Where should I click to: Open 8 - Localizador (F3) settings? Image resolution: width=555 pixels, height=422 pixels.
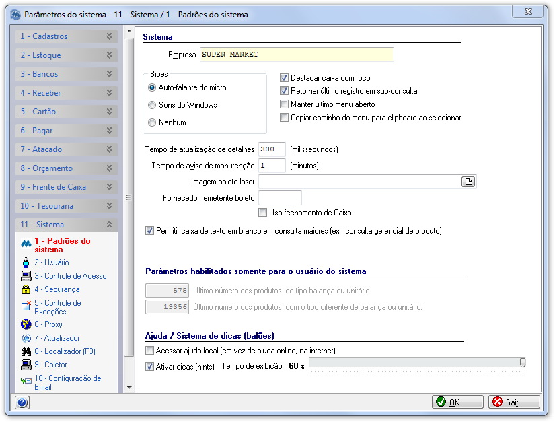tap(65, 351)
